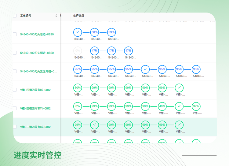Click the last 95% step in 刀头复压开槽 row

point(196,69)
